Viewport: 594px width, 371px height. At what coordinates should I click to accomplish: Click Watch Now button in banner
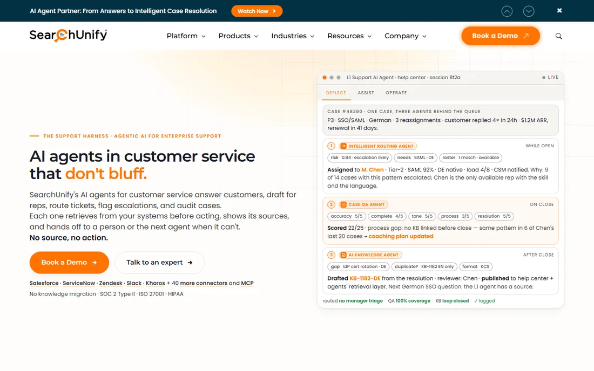(257, 11)
